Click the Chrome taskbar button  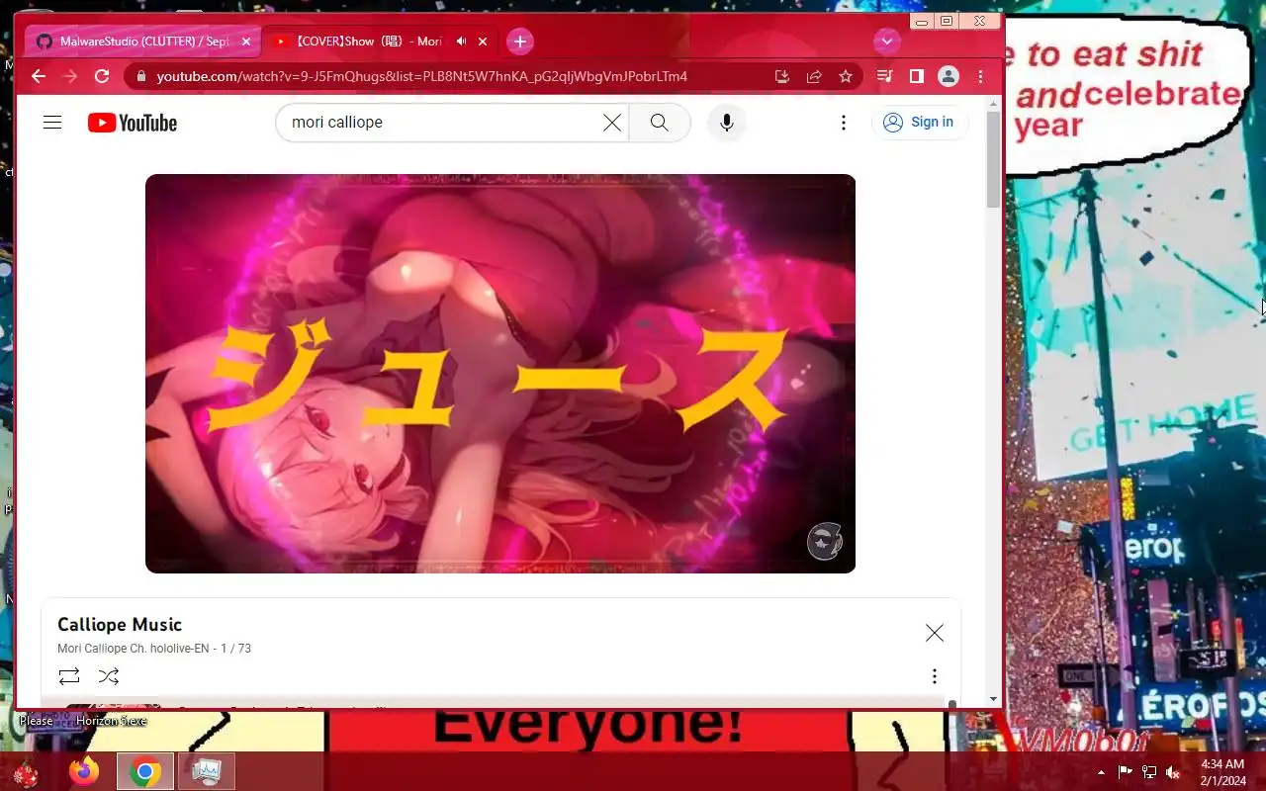point(145,771)
